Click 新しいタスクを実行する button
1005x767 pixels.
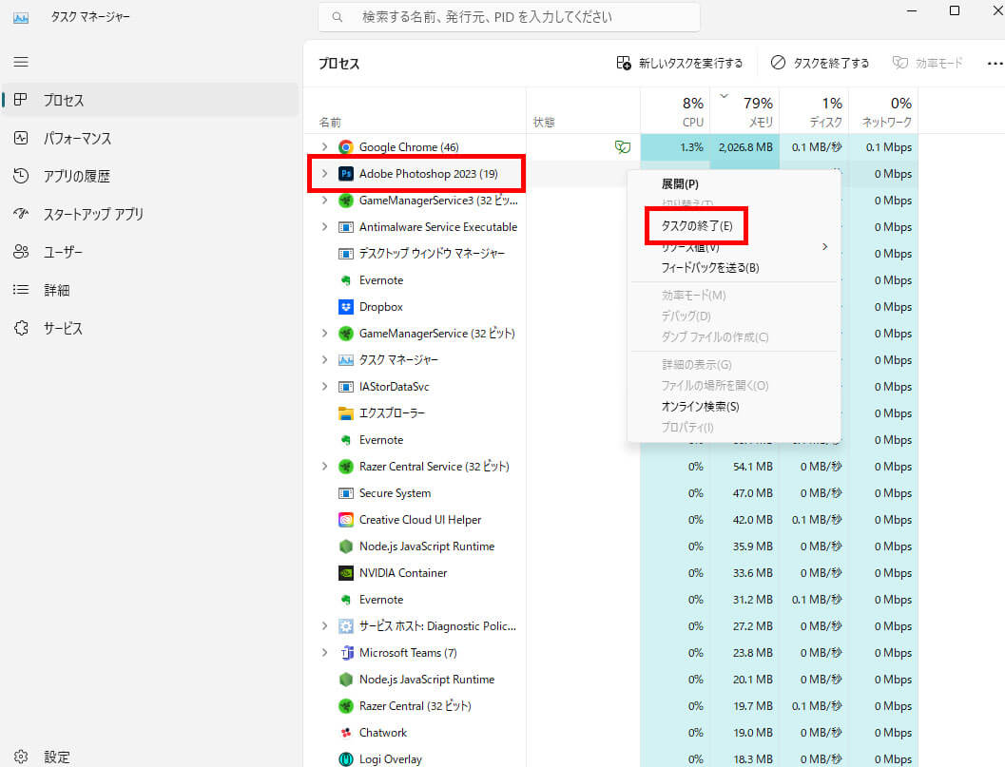click(x=680, y=64)
